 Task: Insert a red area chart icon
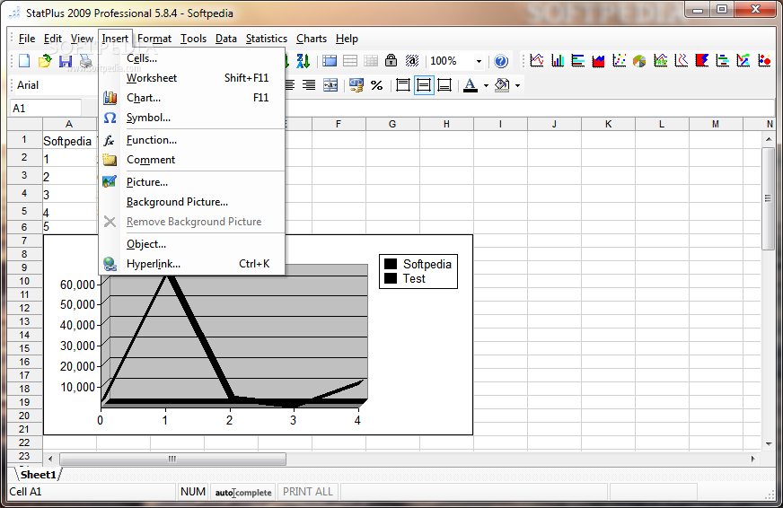tap(598, 60)
